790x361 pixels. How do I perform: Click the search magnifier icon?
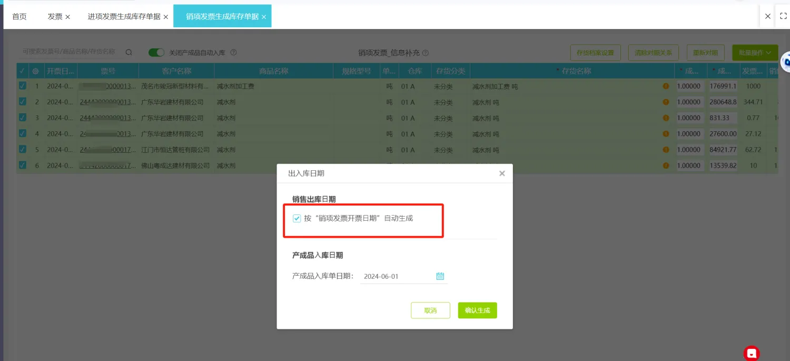[x=129, y=52]
